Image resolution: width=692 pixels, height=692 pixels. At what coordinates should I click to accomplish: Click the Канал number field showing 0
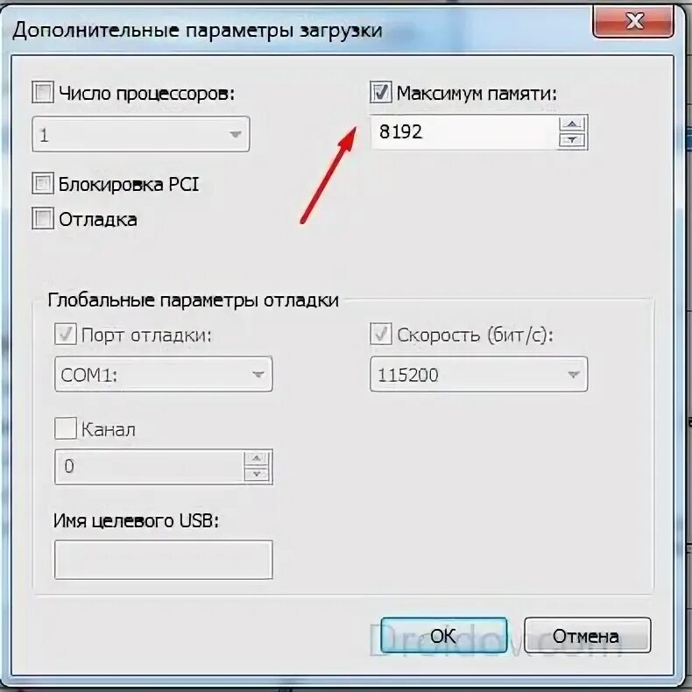[x=149, y=467]
